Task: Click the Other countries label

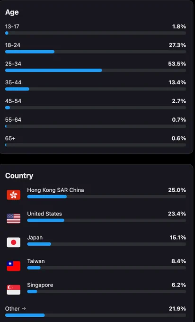Action: pyautogui.click(x=12, y=309)
